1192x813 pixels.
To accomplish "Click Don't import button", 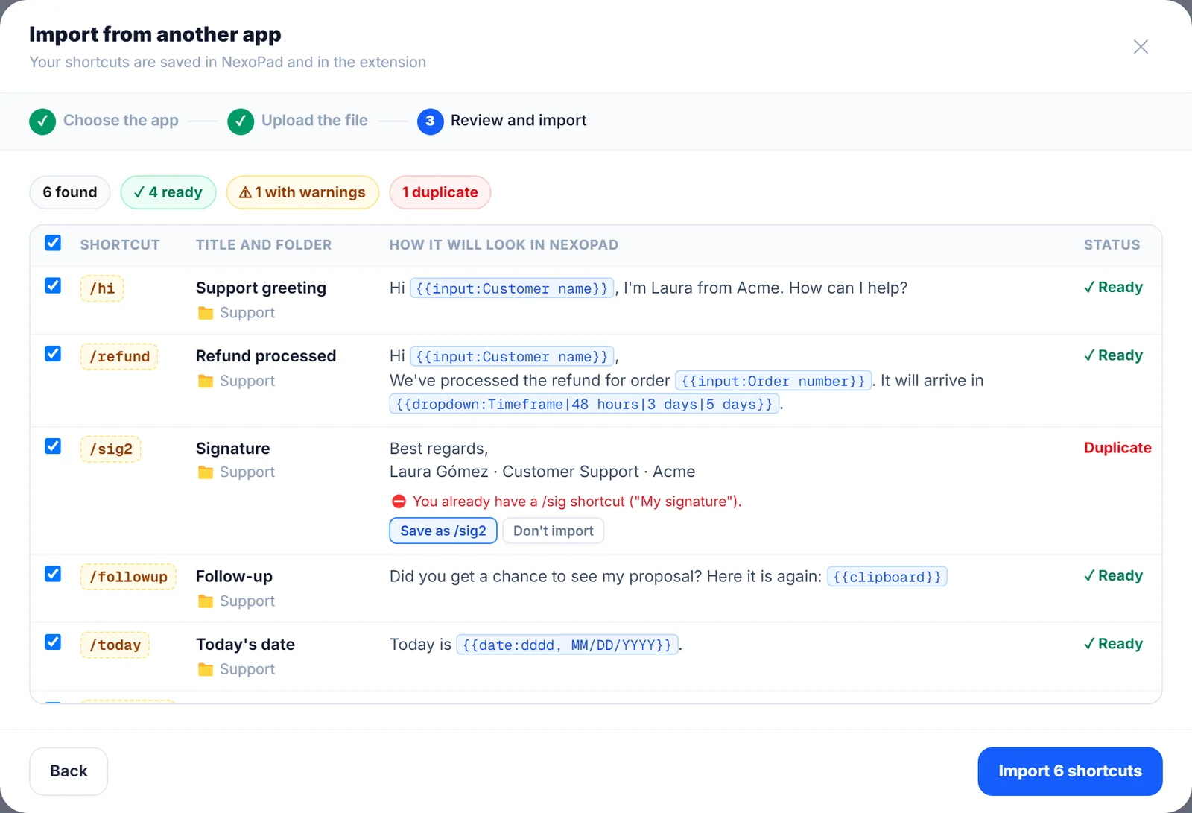I will 554,531.
